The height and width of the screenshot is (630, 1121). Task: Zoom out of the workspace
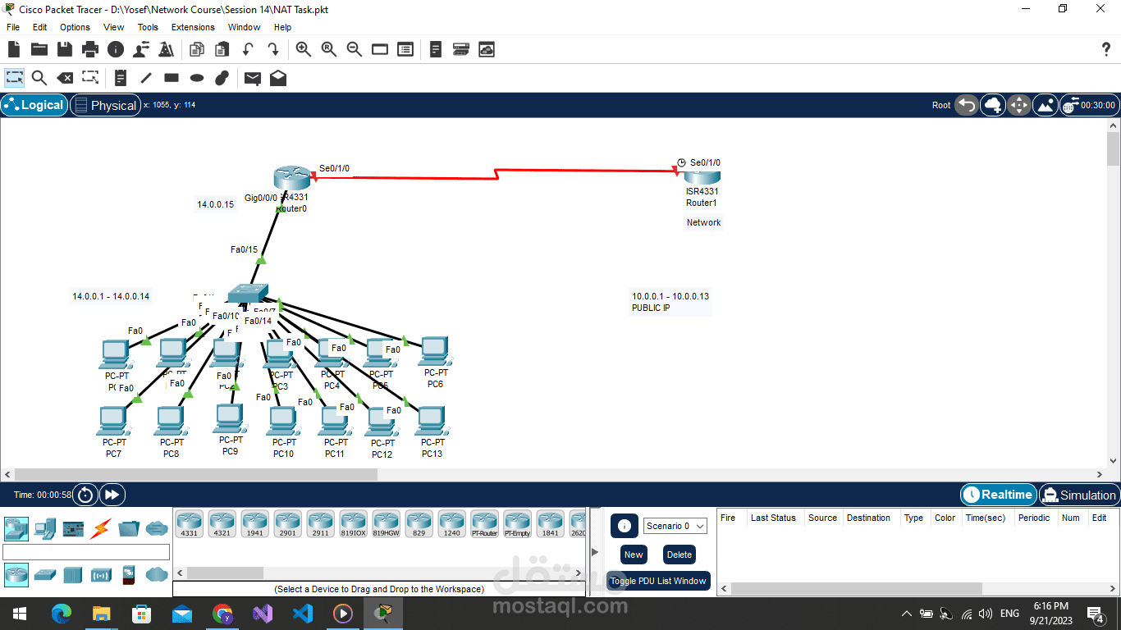pos(355,50)
